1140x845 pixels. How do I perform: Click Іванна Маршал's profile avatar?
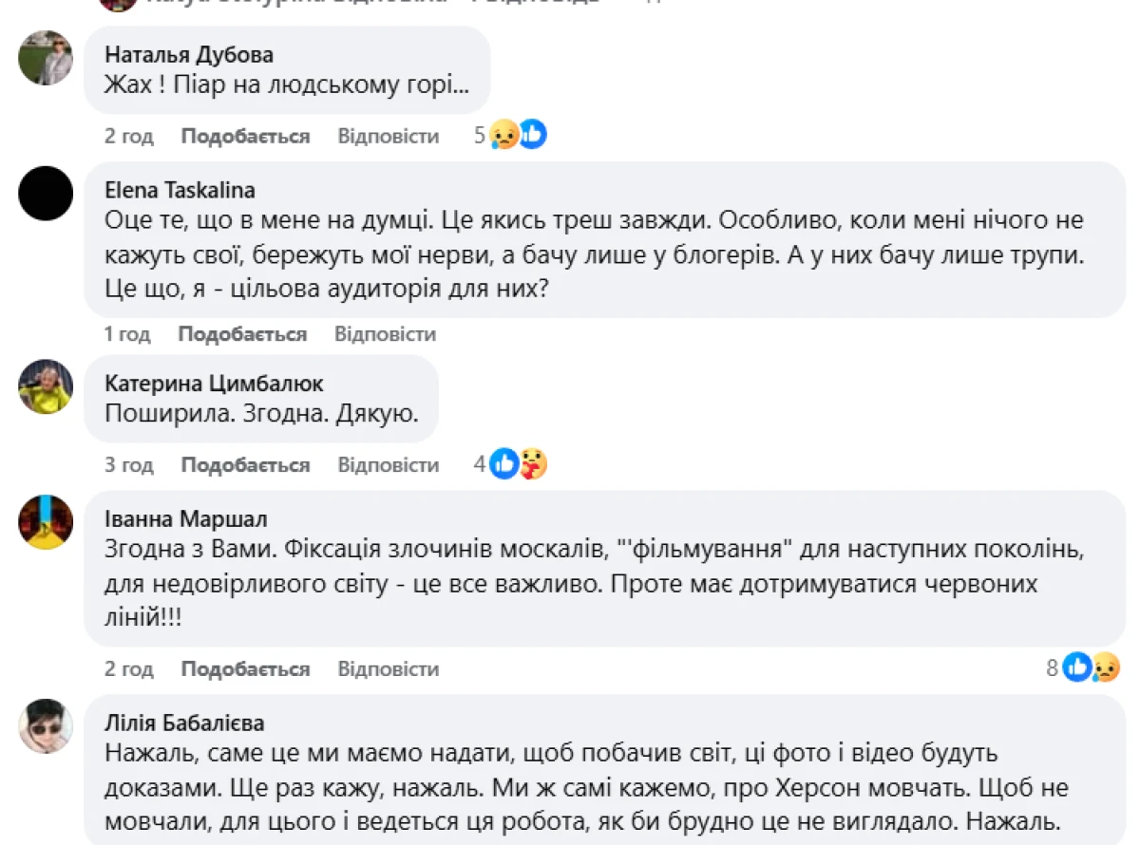point(46,522)
